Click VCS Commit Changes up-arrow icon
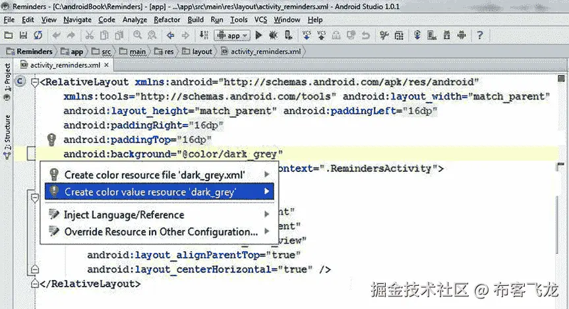569x309 pixels. pyautogui.click(x=321, y=35)
